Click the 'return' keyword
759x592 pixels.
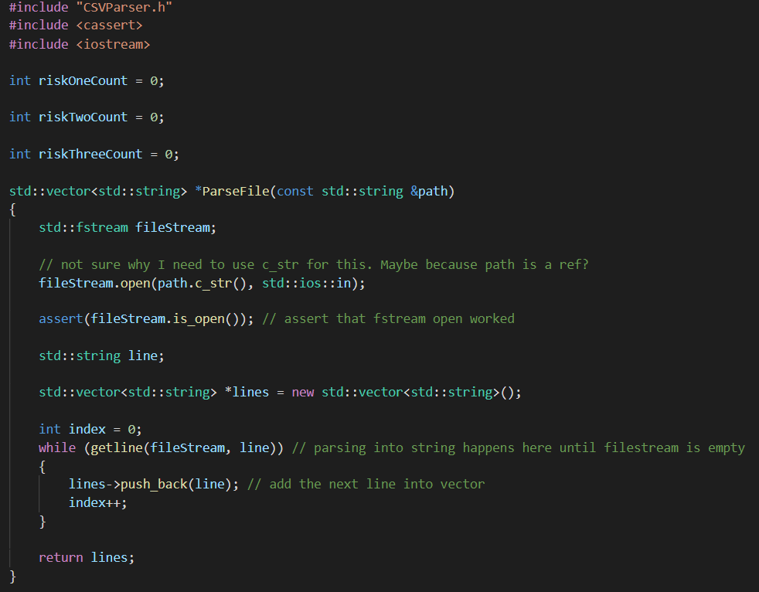[61, 558]
